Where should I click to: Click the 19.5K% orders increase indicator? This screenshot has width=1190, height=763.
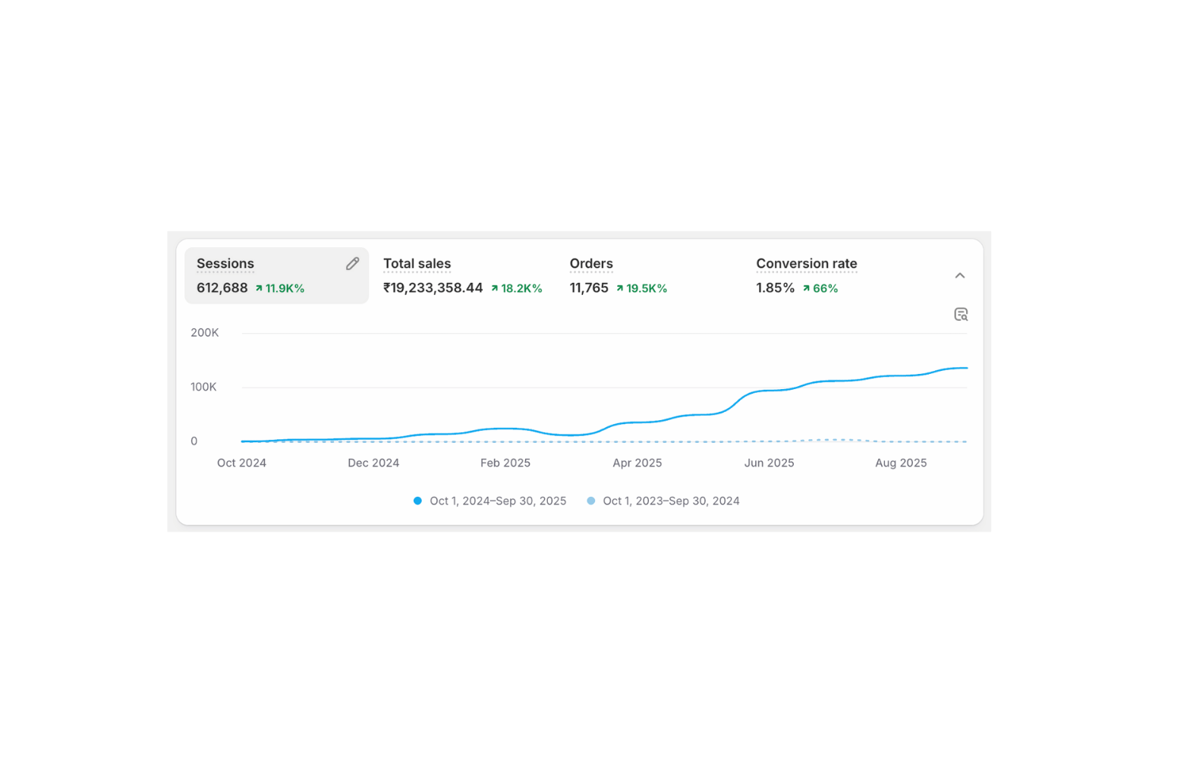click(641, 288)
